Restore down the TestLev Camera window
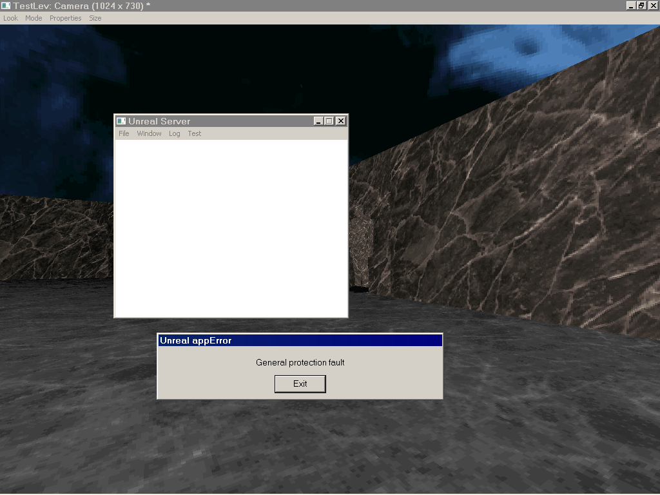660x495 pixels. [641, 5]
